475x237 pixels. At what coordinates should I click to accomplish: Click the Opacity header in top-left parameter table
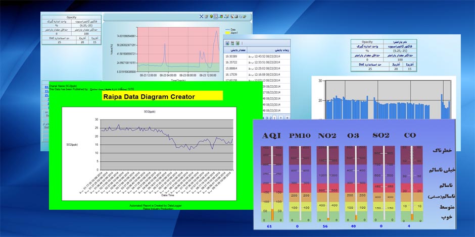click(71, 17)
